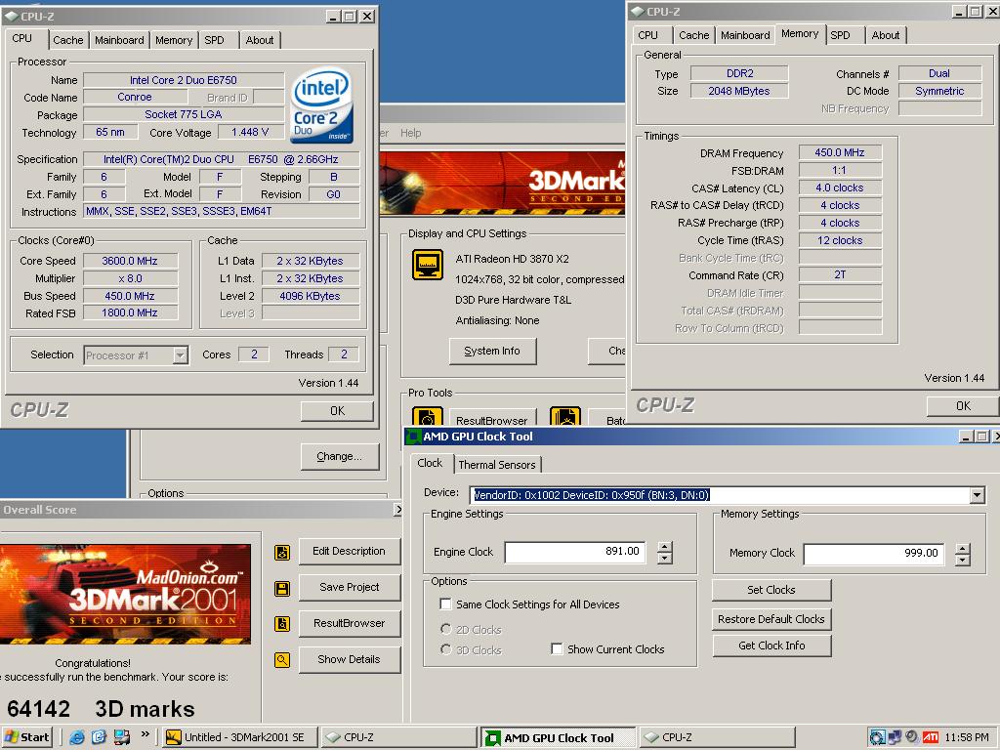The image size is (1000, 750).
Task: Click OK in the CPU-Z window showing Processor info
Action: click(x=337, y=411)
